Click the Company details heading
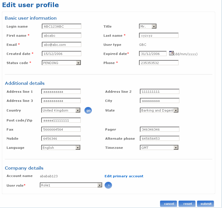 [24, 168]
